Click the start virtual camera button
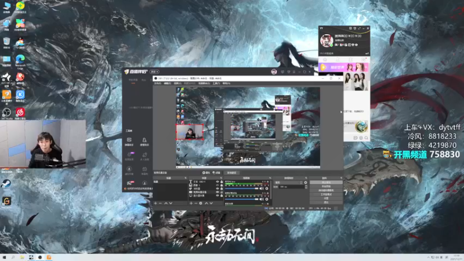464x261 pixels. point(327,190)
